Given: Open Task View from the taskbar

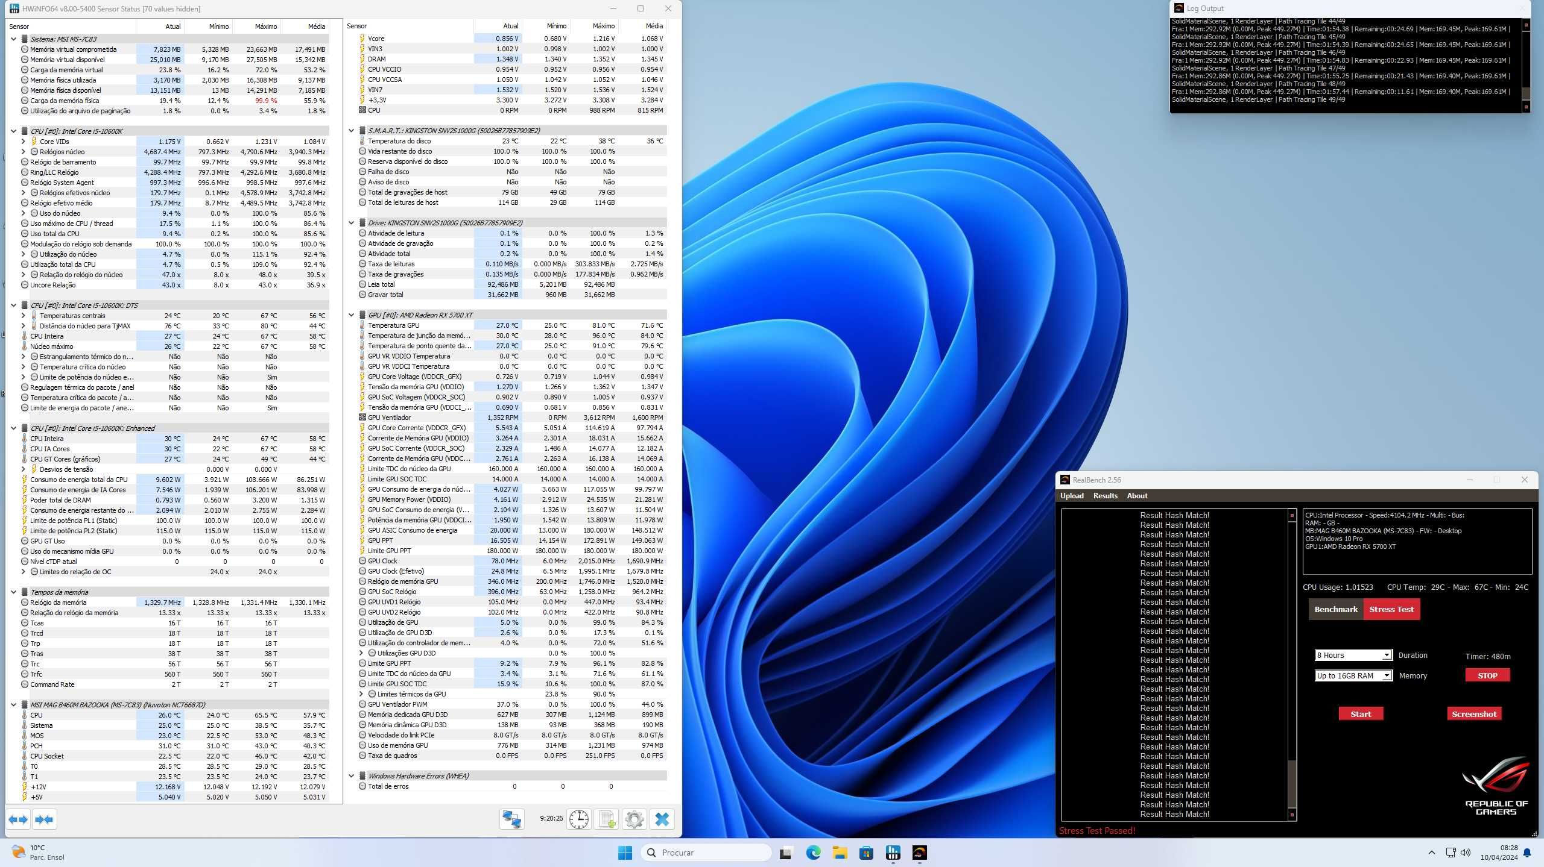Looking at the screenshot, I should tap(786, 853).
